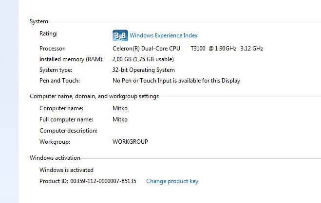Select the Computer name value Mitko
Image resolution: width=321 pixels, height=203 pixels.
click(x=120, y=108)
